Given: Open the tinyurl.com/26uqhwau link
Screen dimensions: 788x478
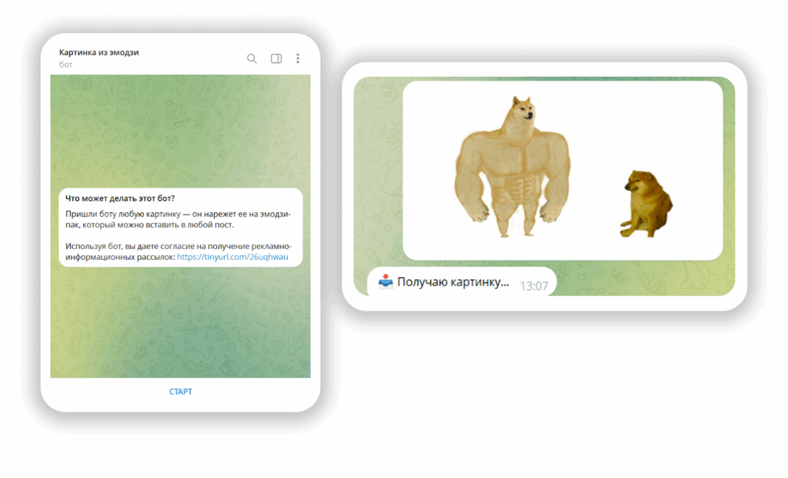Looking at the screenshot, I should pos(232,257).
